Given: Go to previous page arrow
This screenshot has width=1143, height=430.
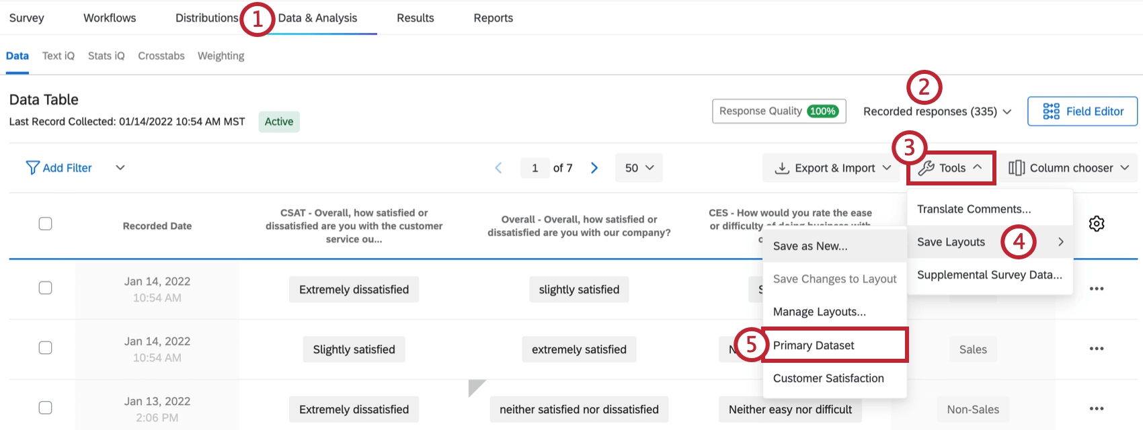Looking at the screenshot, I should click(x=499, y=168).
